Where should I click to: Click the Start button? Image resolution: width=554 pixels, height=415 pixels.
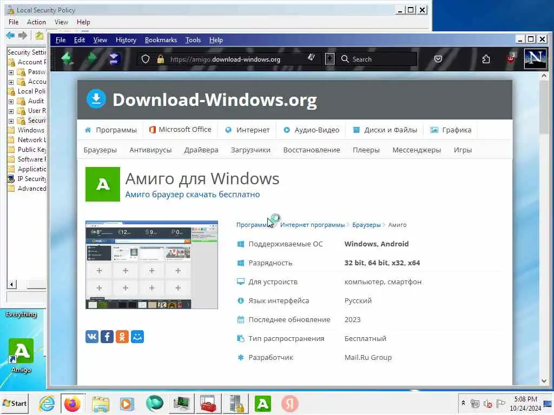pos(15,403)
